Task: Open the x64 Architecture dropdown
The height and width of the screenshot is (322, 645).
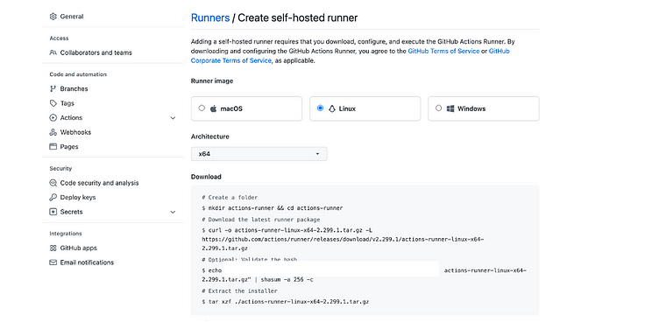Action: [x=259, y=154]
